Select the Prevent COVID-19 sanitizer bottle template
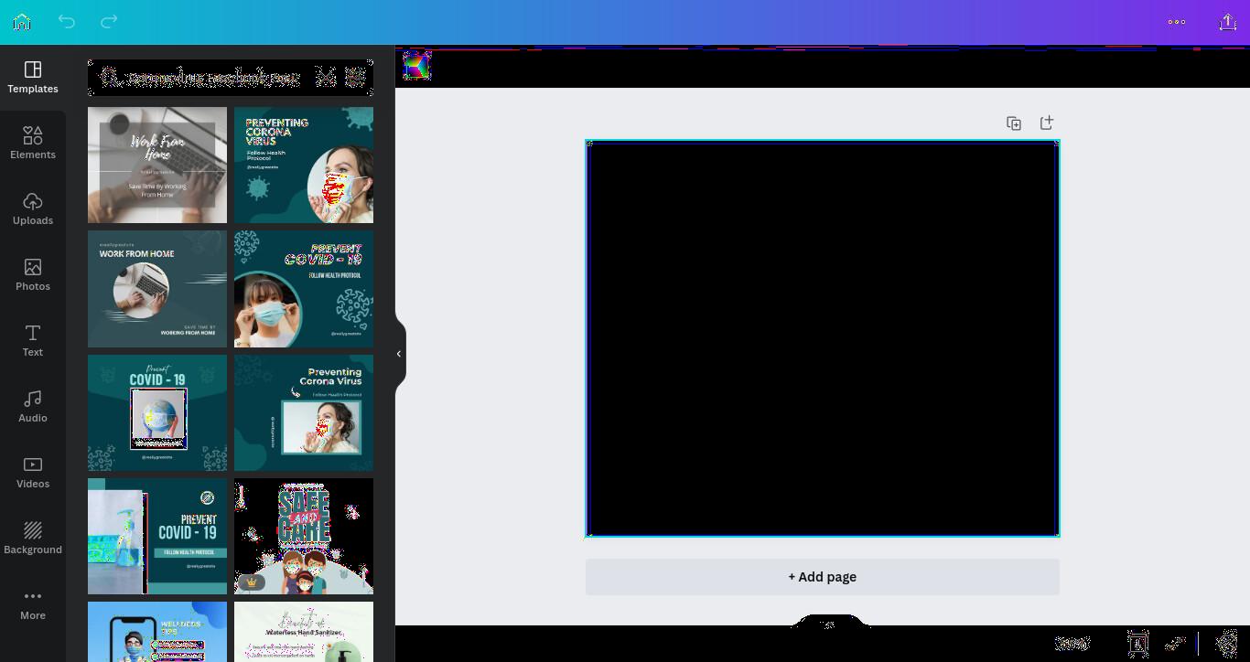Image resolution: width=1250 pixels, height=662 pixels. tap(157, 536)
